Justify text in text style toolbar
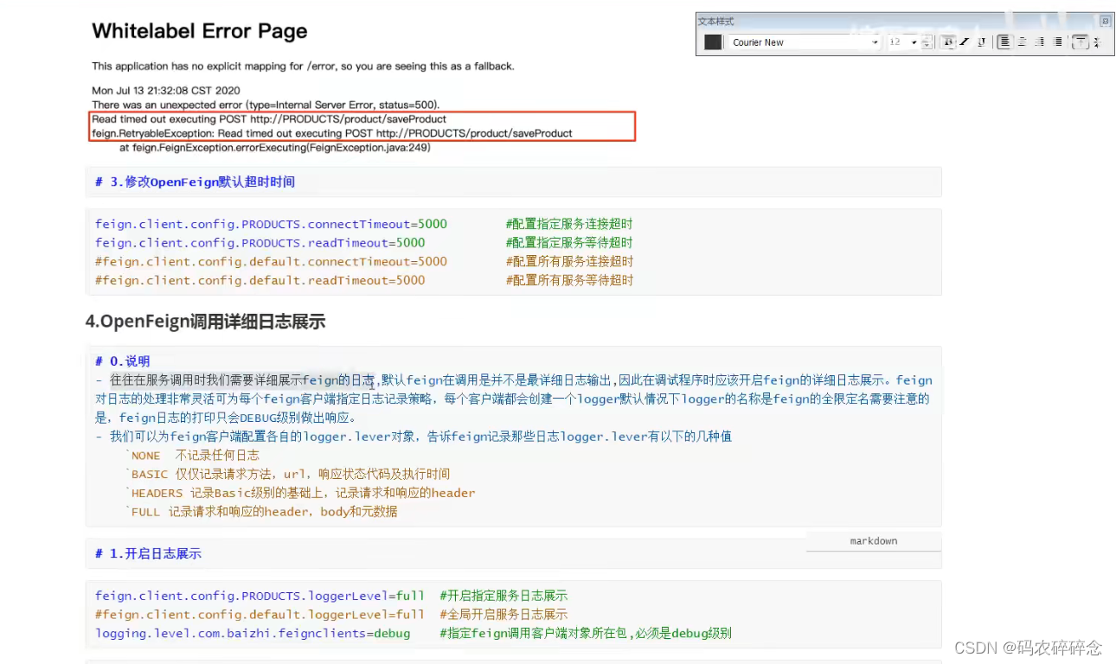The image size is (1116, 664). pos(1057,41)
